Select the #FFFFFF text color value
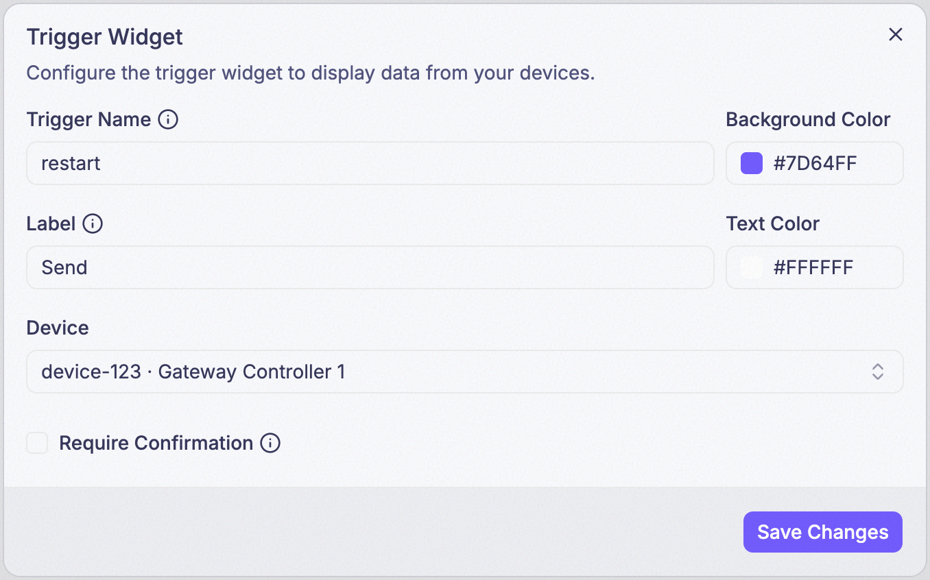The image size is (930, 580). (x=813, y=267)
